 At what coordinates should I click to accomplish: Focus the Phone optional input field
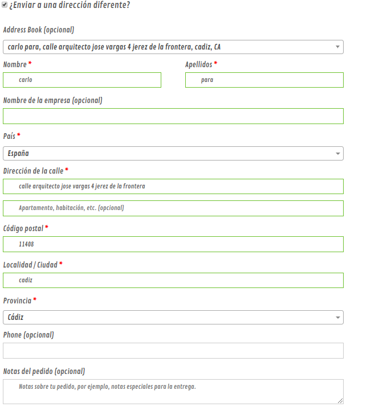173,351
